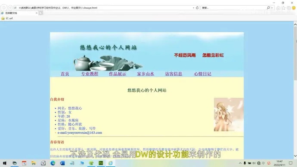The height and width of the screenshot is (167, 297).
Task: Open the Windows Start button
Action: click(x=5, y=163)
